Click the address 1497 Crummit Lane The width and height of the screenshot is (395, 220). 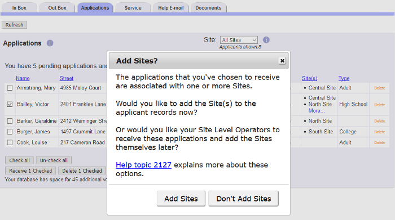pos(83,132)
